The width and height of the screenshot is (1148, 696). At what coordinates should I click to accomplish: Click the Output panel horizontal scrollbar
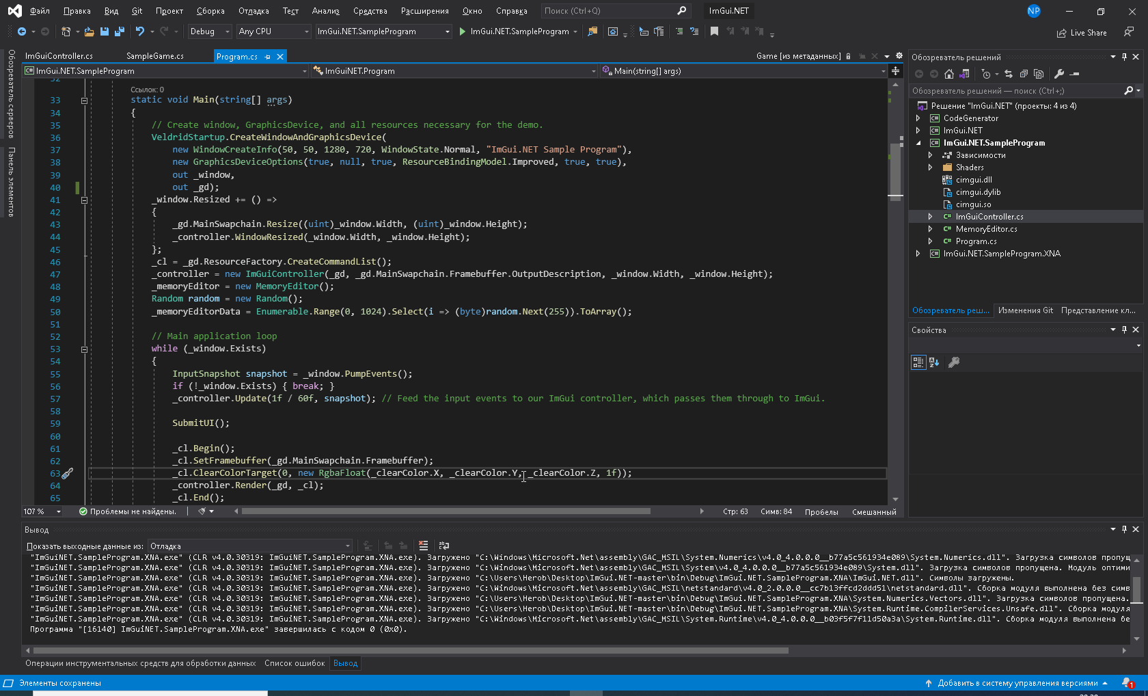coord(411,650)
